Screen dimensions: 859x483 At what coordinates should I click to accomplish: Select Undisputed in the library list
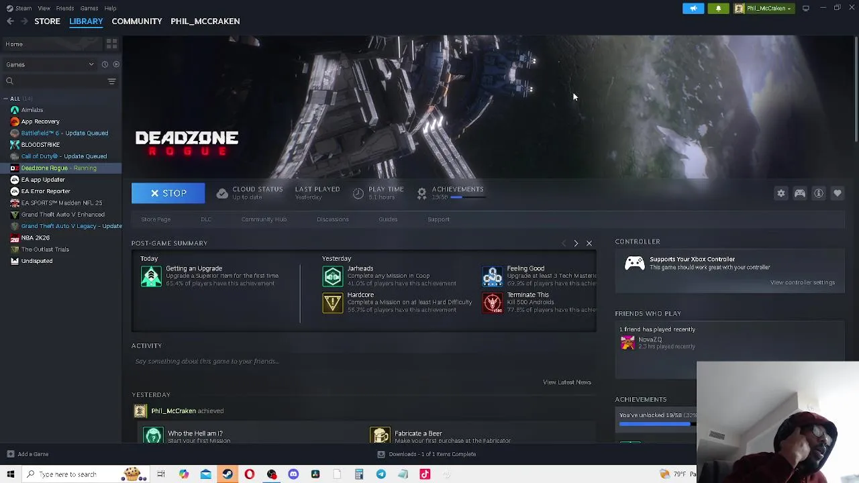pyautogui.click(x=36, y=261)
